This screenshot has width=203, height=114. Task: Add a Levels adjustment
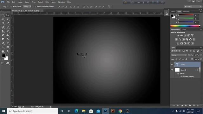(x=181, y=35)
